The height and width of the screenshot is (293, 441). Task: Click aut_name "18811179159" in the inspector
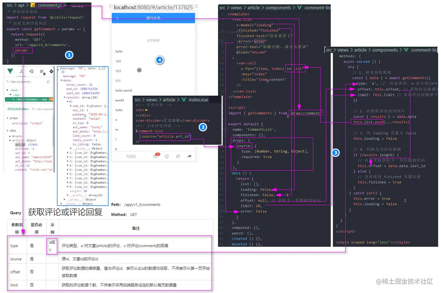coord(33,157)
